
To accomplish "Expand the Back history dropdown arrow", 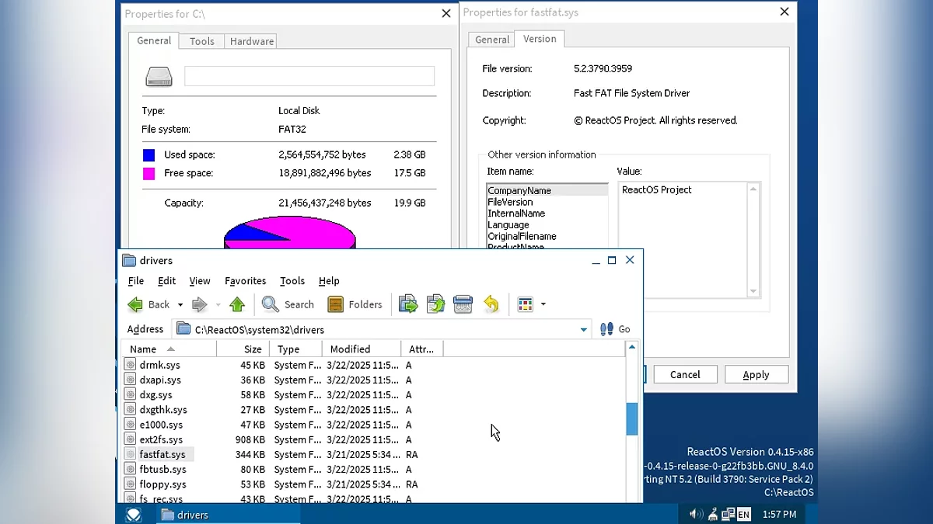I will tap(180, 305).
